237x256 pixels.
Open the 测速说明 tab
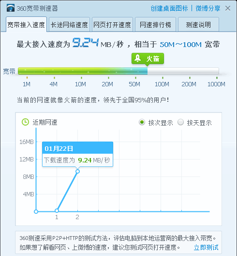click(x=198, y=25)
